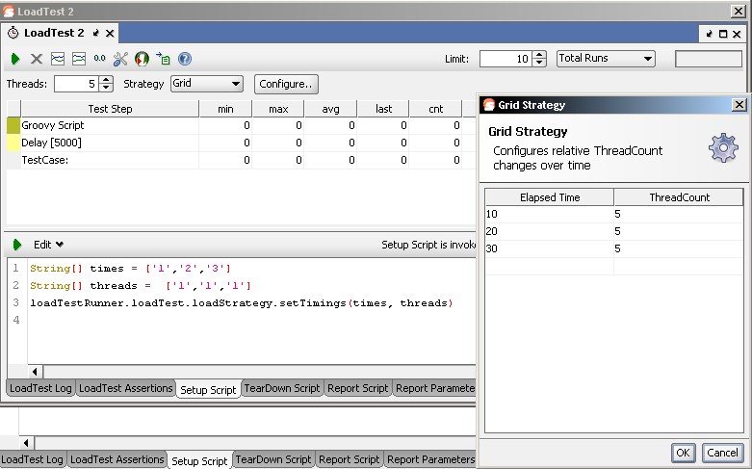Open the blue help icon
This screenshot has width=752, height=469.
point(184,59)
